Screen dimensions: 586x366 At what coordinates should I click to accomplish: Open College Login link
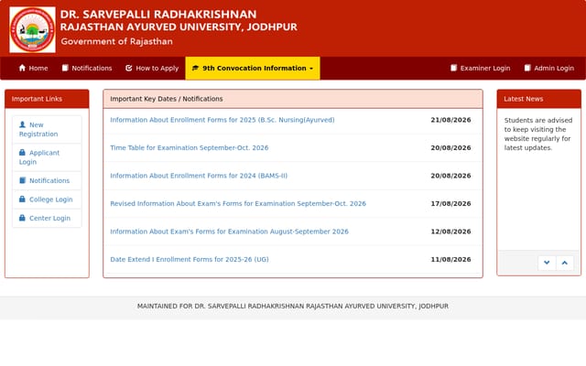(47, 199)
